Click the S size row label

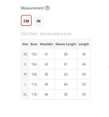point(25,64)
